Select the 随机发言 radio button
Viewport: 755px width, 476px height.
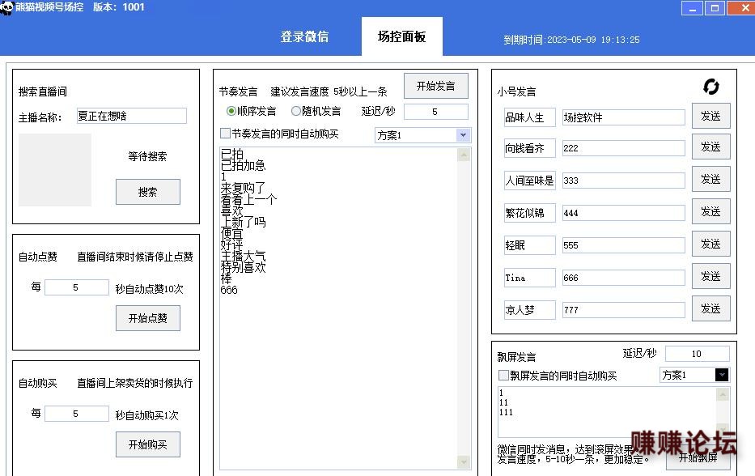[295, 111]
